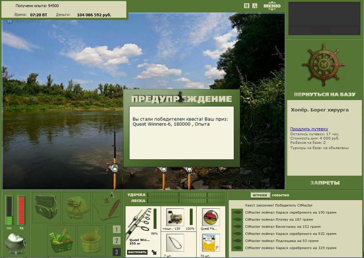The height and width of the screenshot is (258, 364).
Task: Click fish icon beside Плотву 187 грамм
Action: 237,219
